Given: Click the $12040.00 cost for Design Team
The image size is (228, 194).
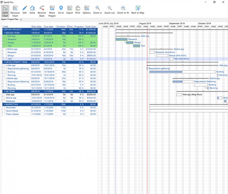Looking at the screenshot, I should click(91, 33).
